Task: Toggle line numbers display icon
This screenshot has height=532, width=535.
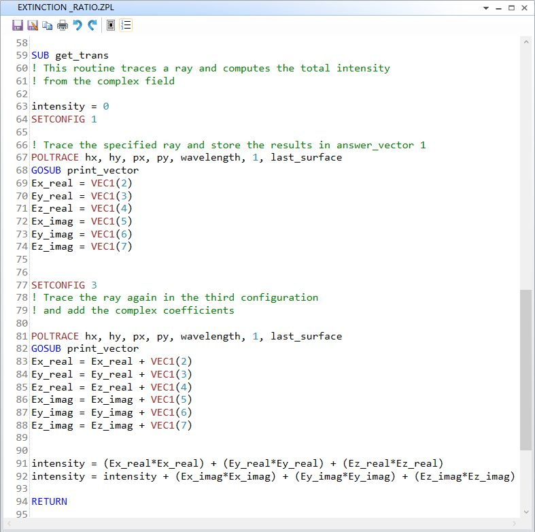Action: (x=126, y=25)
